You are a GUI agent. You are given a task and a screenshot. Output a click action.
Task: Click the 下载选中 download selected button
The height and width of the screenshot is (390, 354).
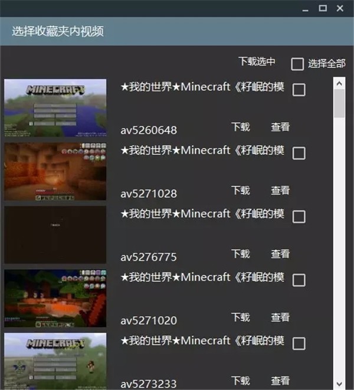tap(257, 61)
